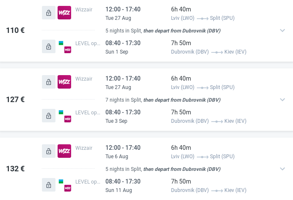Expand details of the 127 € itinerary
Image resolution: width=293 pixels, height=200 pixels.
pyautogui.click(x=282, y=100)
